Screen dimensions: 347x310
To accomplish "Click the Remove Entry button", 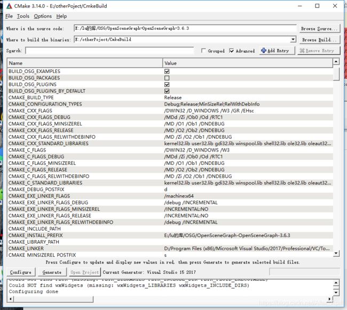I will coord(319,51).
